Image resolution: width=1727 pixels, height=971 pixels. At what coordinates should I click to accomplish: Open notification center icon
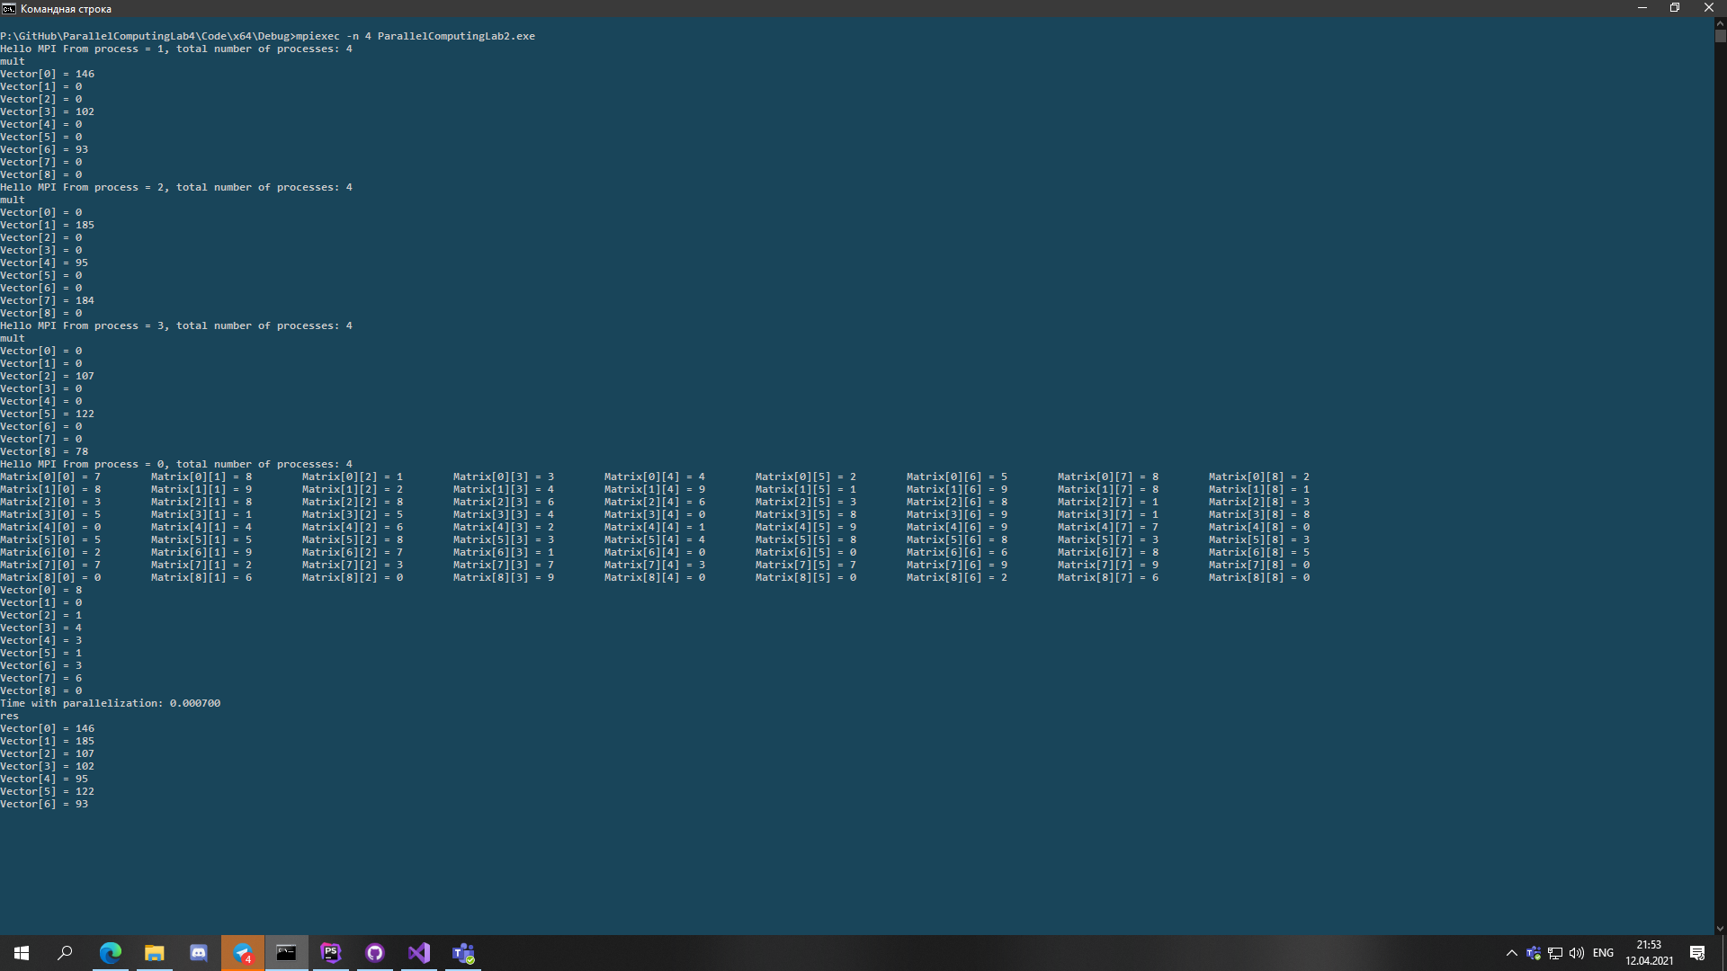tap(1697, 953)
